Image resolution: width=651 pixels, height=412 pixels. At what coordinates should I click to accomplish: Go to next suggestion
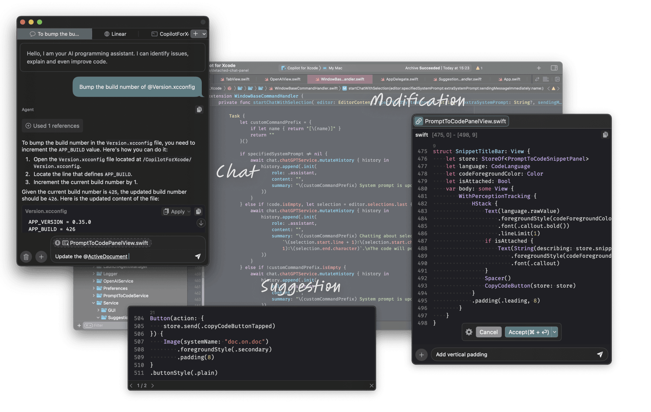point(153,386)
